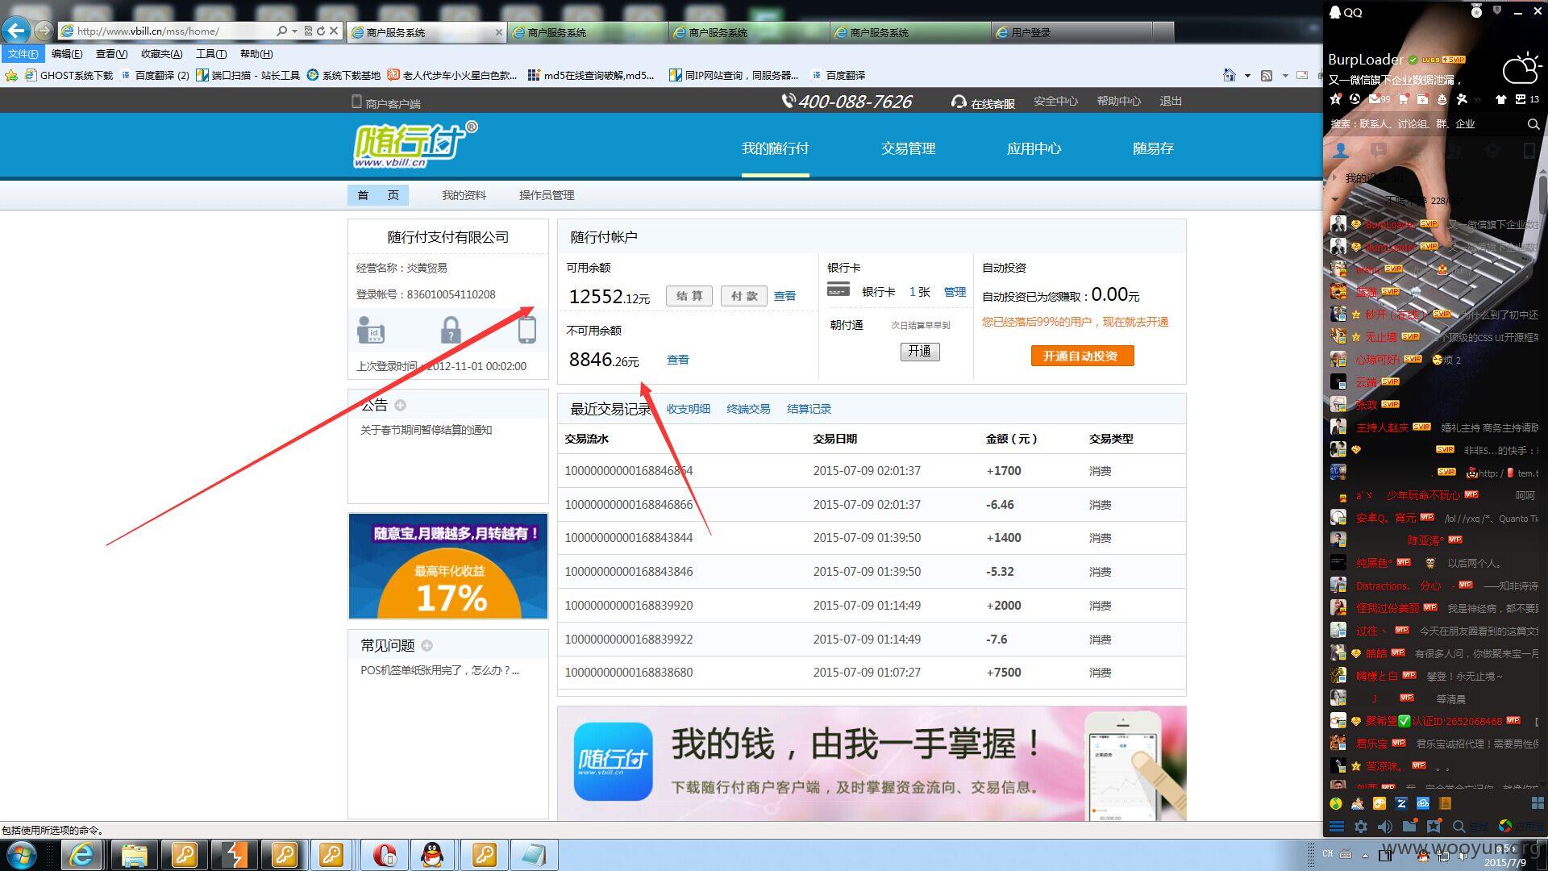The image size is (1548, 871).
Task: Click the 开通 button under 朝付通
Action: coord(920,352)
